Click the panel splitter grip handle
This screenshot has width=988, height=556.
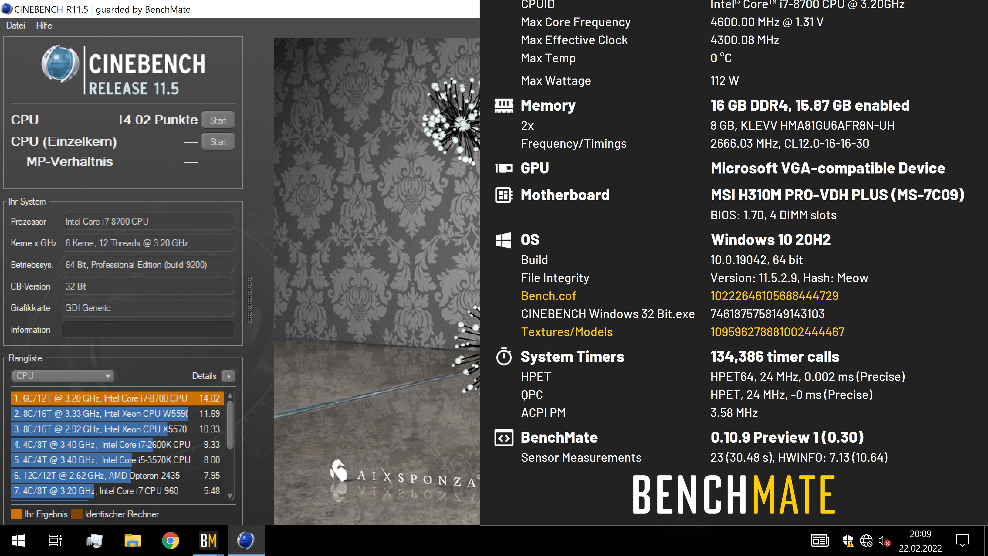coord(250,300)
